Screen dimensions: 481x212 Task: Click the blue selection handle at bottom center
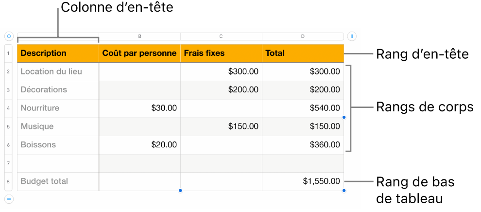pos(180,191)
